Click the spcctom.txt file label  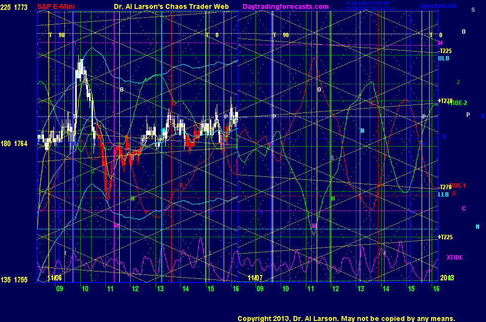438,6
